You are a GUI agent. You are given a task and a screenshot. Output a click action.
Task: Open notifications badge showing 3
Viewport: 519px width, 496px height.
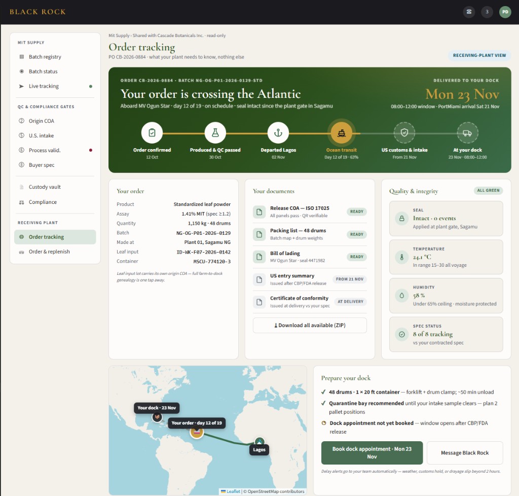487,12
